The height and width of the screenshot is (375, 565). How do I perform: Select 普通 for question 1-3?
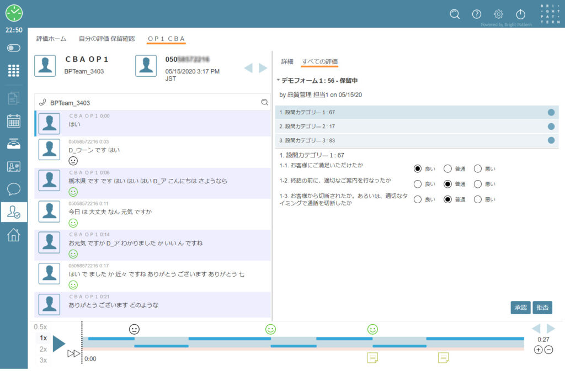447,199
